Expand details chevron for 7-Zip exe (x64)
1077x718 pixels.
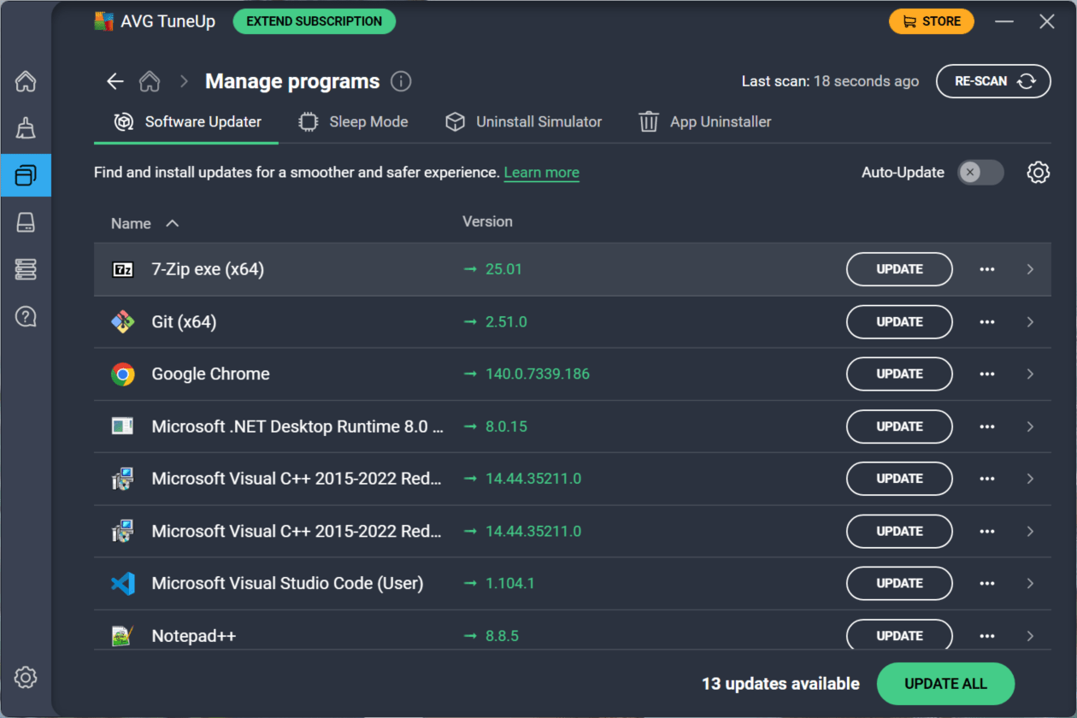(x=1030, y=269)
